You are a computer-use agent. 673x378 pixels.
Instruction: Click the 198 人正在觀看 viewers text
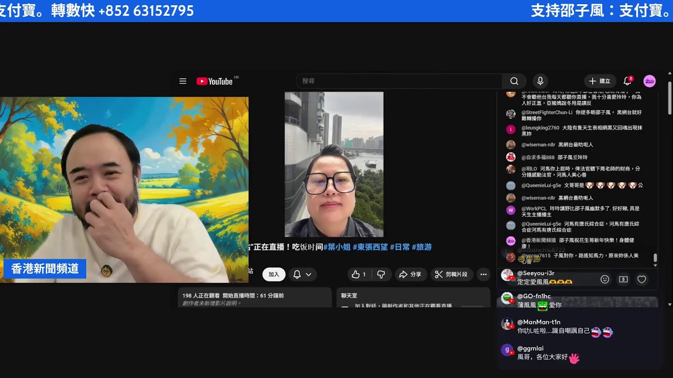(200, 296)
